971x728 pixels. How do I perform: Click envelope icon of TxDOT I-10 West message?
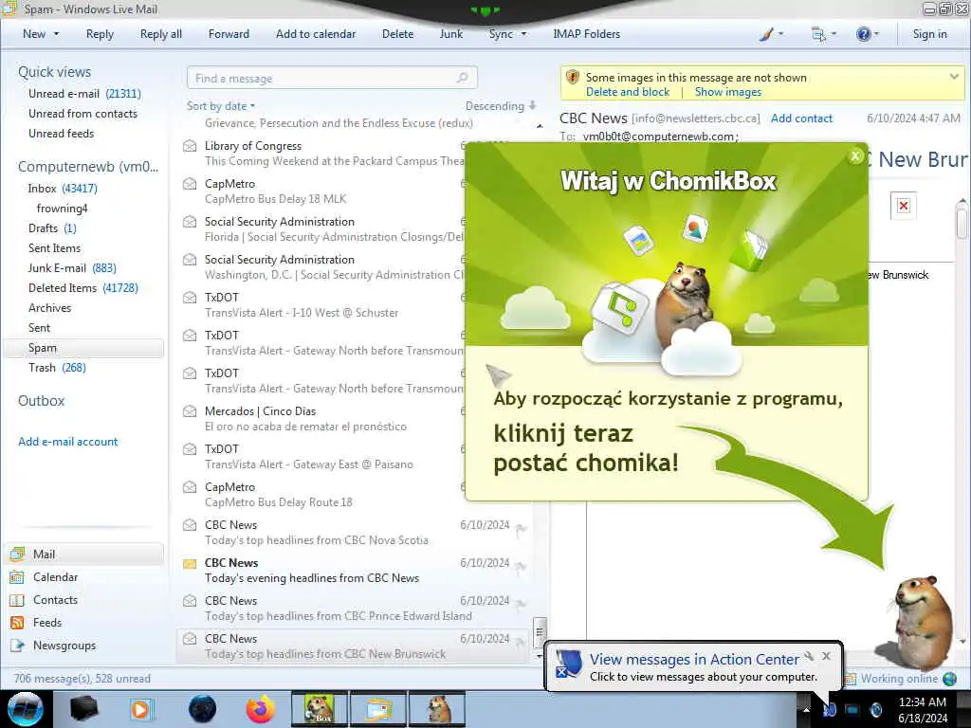click(x=190, y=297)
